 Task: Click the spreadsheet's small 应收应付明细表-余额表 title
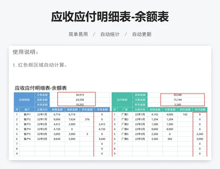tap(40, 88)
